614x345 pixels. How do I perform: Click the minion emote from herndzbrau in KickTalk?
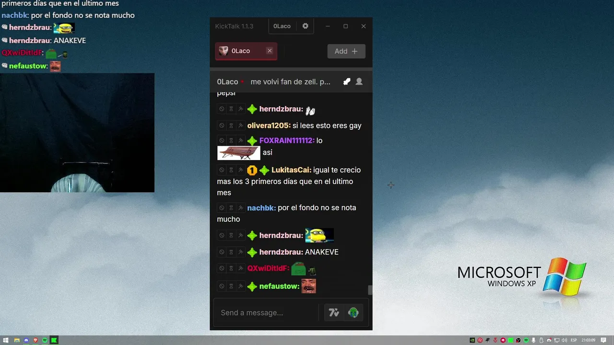point(319,235)
